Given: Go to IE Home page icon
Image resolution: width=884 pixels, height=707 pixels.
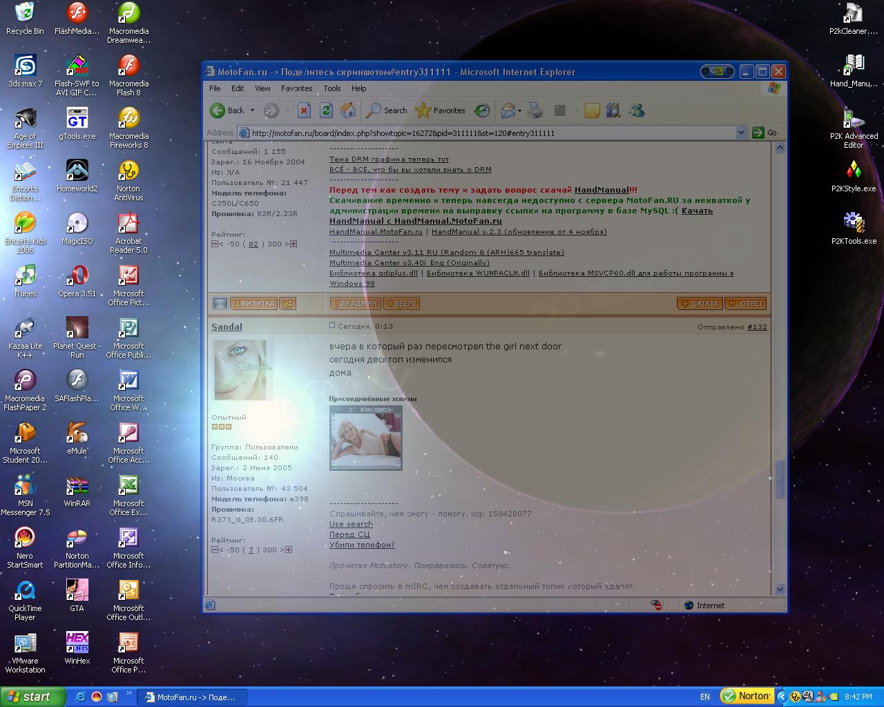Looking at the screenshot, I should [x=348, y=110].
